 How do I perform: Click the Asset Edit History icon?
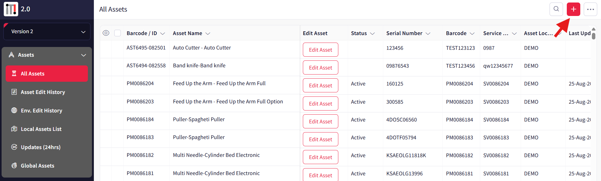pyautogui.click(x=14, y=92)
